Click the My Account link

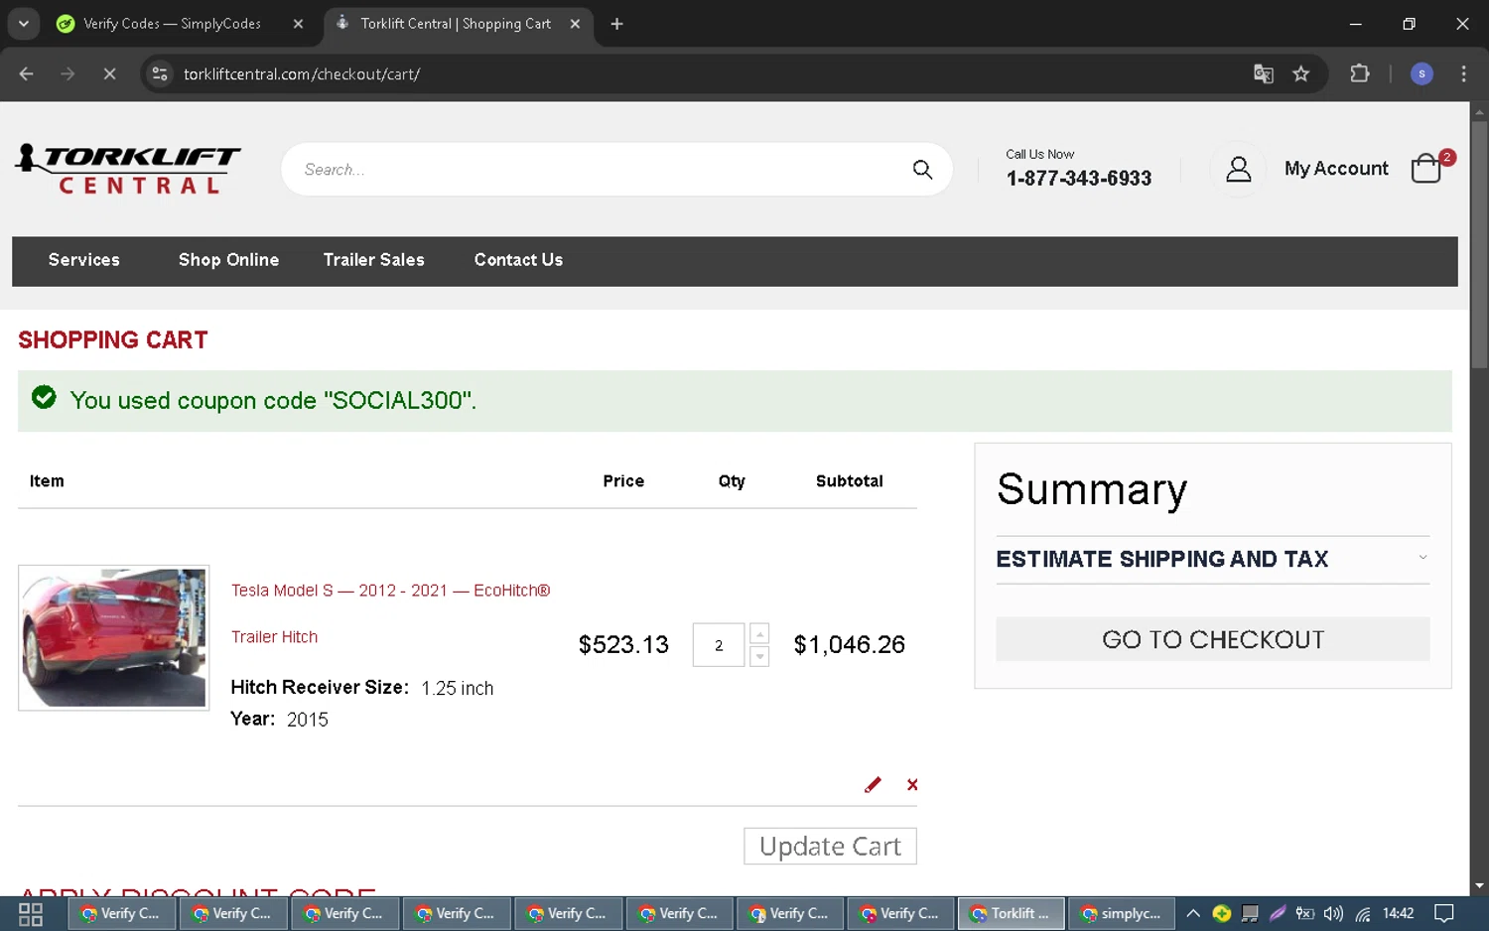pos(1336,169)
